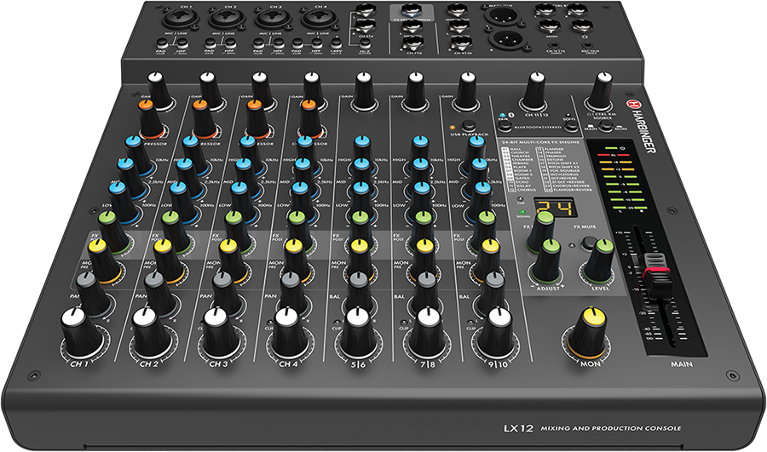Click the CH 1 gain knob

click(159, 91)
